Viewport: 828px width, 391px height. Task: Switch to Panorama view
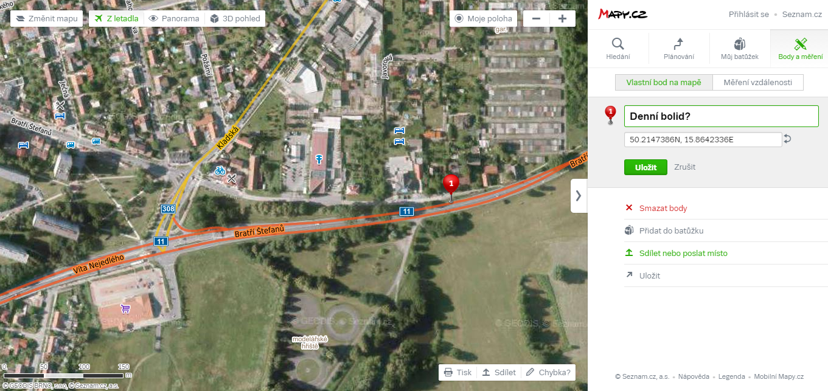click(x=174, y=19)
